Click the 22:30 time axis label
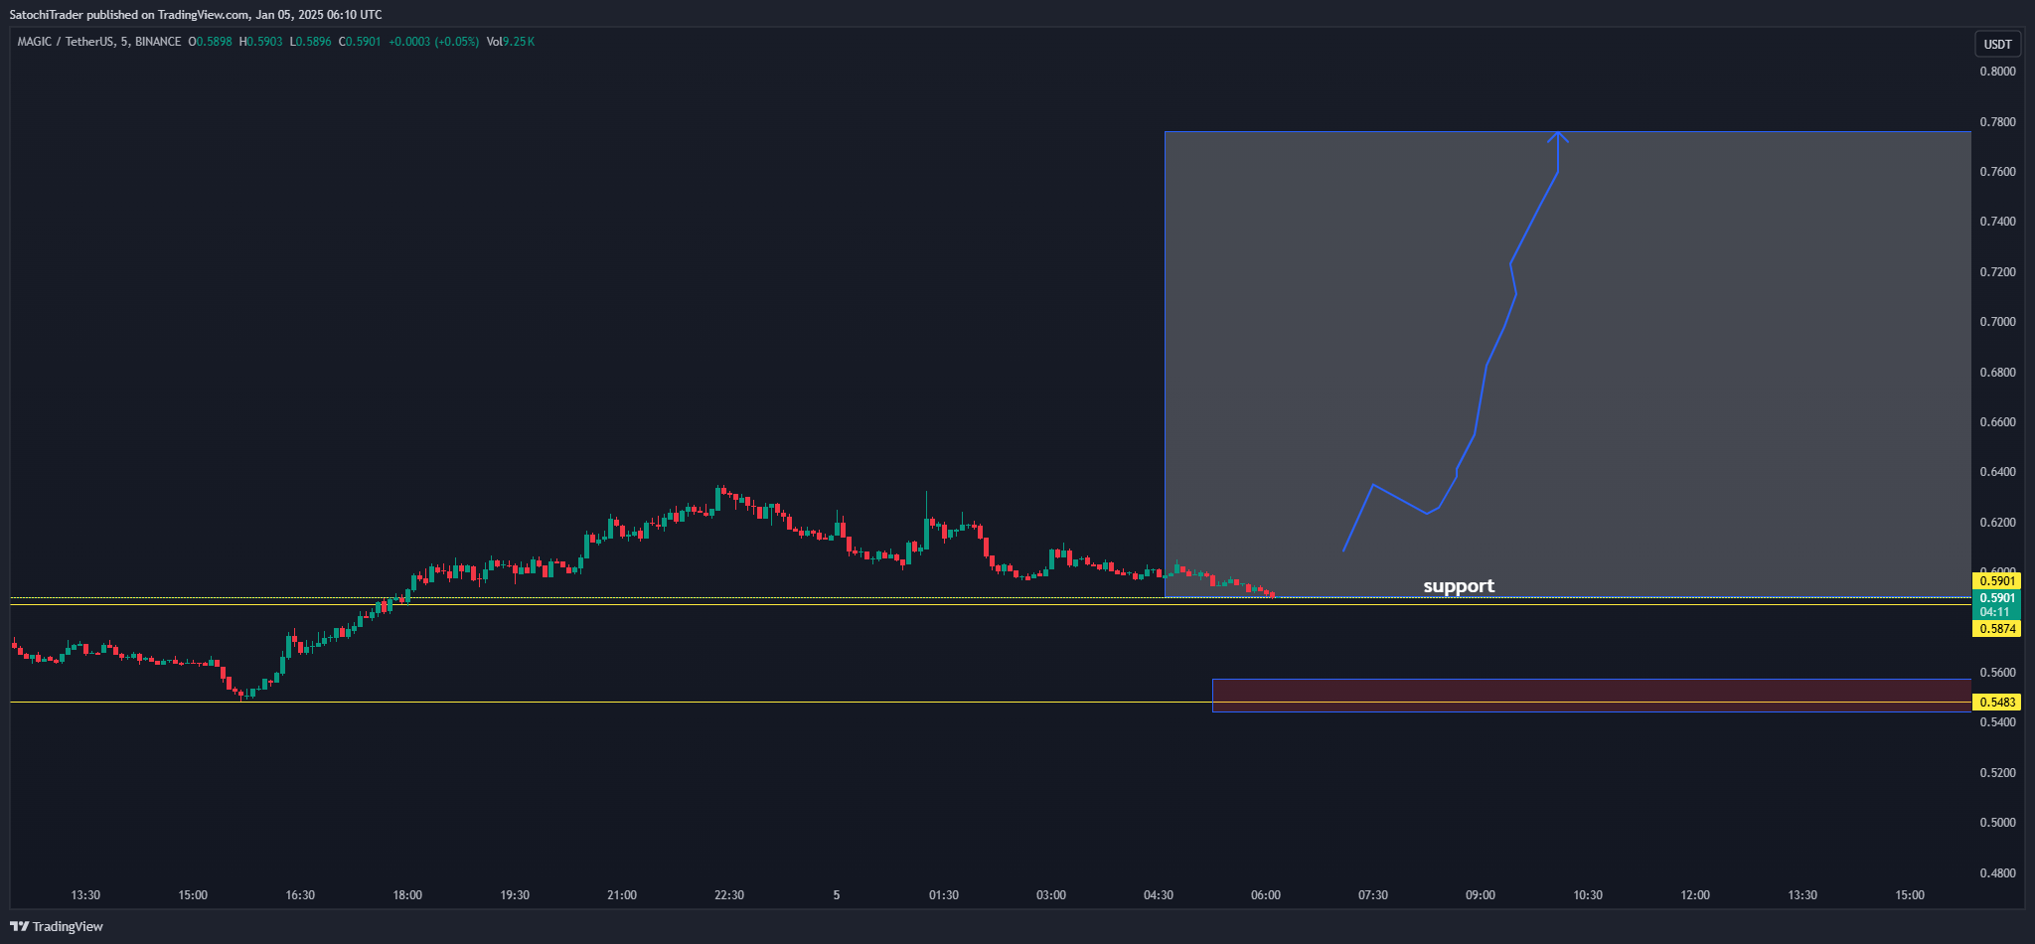2035x944 pixels. (729, 895)
